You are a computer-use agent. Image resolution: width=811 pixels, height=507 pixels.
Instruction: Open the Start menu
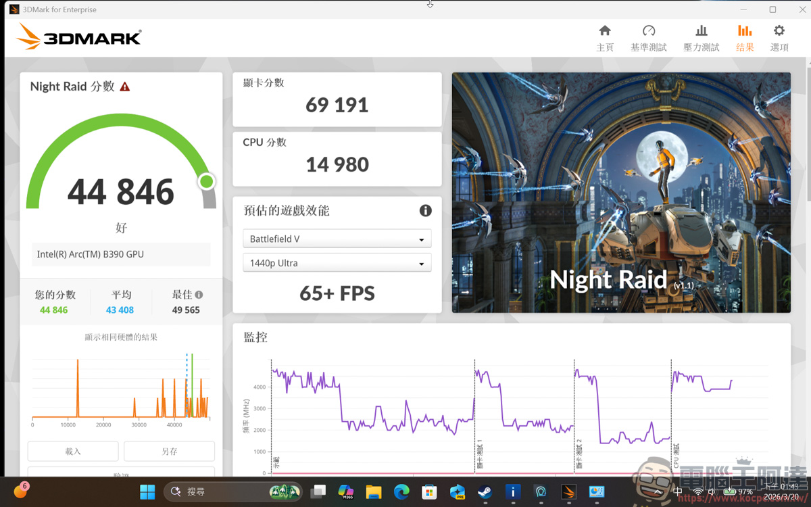point(147,492)
